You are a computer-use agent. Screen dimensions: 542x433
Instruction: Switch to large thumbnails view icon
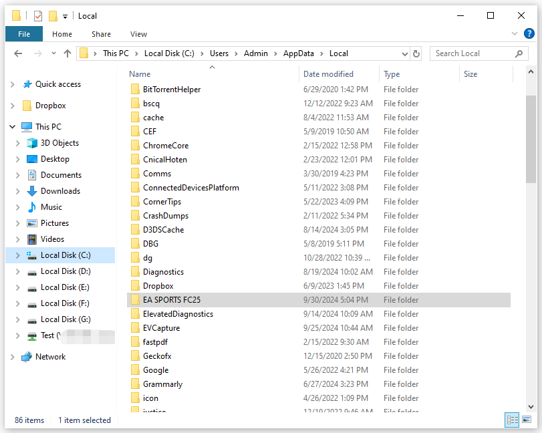527,420
